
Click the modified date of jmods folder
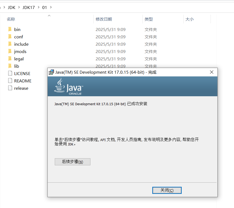(111, 52)
